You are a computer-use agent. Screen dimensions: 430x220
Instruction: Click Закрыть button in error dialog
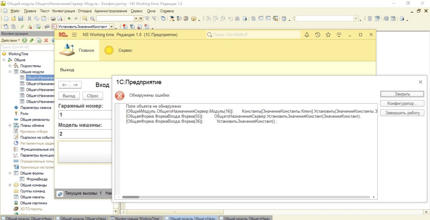[x=402, y=94]
